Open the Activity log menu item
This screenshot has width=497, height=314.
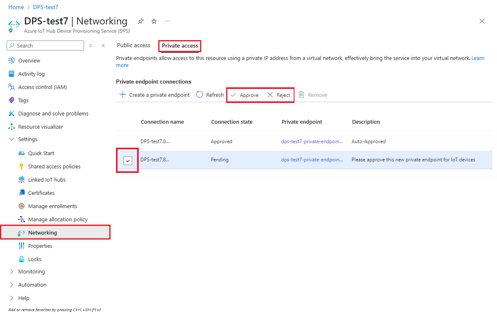pyautogui.click(x=31, y=73)
